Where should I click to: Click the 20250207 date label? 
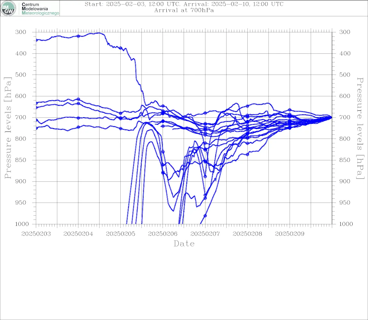pyautogui.click(x=205, y=234)
